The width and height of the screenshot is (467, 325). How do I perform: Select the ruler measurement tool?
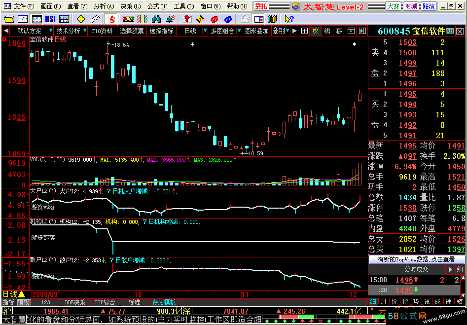point(94,19)
